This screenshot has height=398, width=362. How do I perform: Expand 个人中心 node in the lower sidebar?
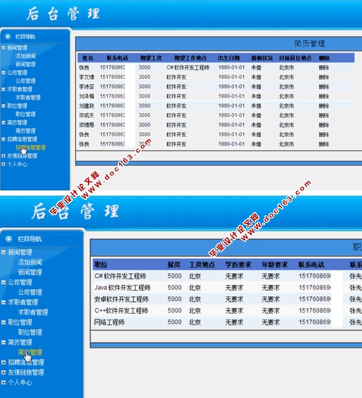tap(4, 382)
